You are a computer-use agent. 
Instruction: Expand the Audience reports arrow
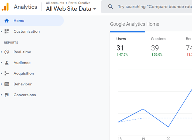pyautogui.click(x=1, y=63)
